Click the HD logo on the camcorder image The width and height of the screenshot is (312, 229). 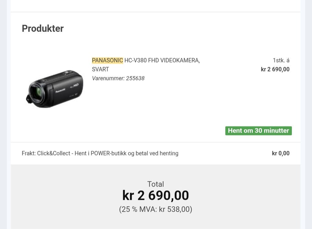pyautogui.click(x=76, y=85)
